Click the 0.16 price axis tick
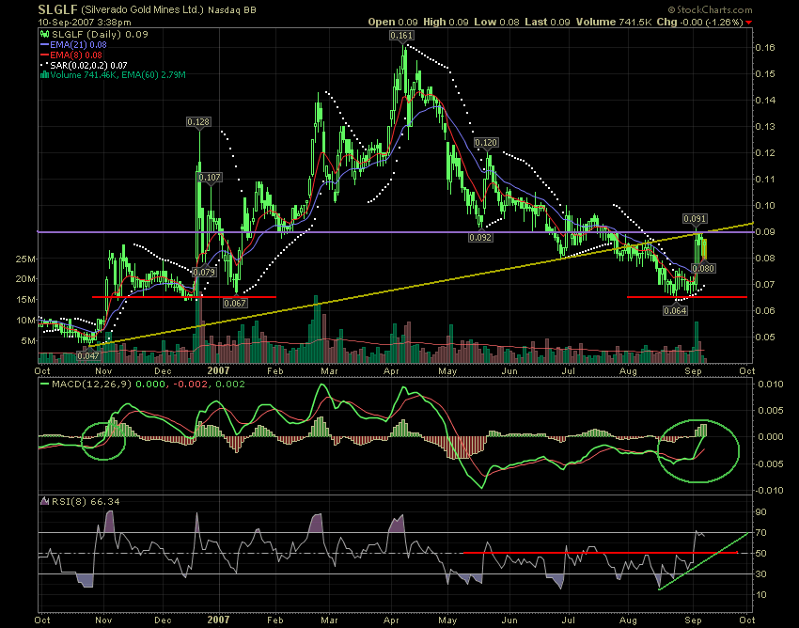 (764, 47)
